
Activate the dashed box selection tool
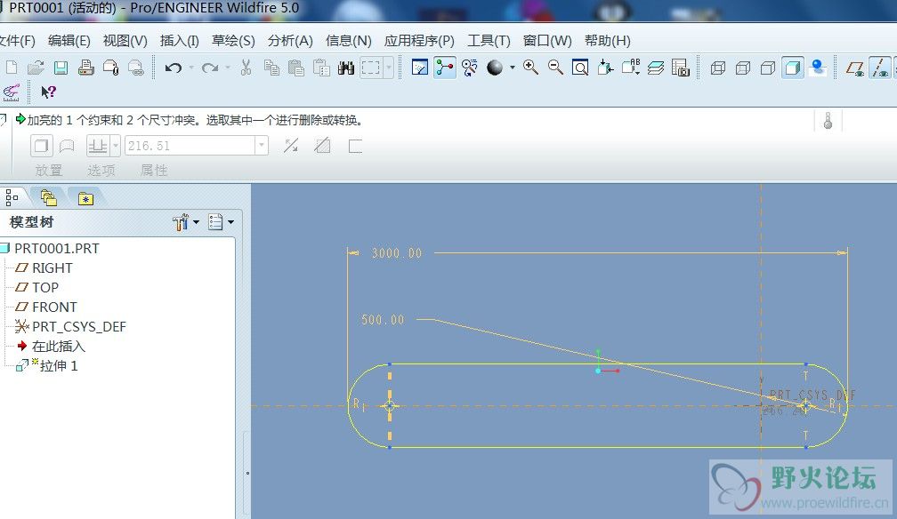(x=371, y=68)
